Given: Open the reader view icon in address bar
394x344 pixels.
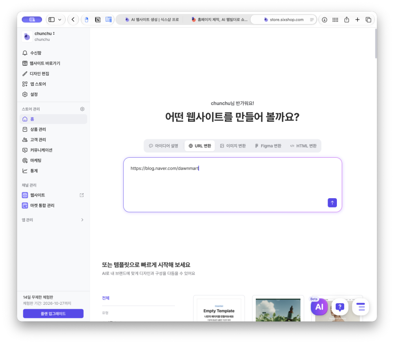Looking at the screenshot, I should click(312, 20).
